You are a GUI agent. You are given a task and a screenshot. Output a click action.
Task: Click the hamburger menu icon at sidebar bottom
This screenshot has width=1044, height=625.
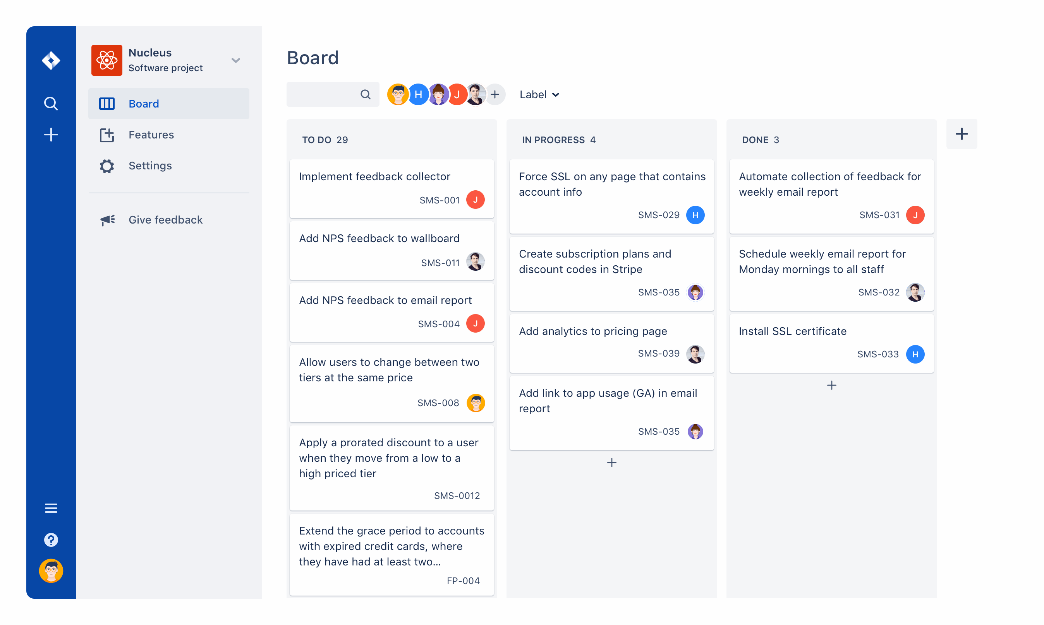click(51, 508)
